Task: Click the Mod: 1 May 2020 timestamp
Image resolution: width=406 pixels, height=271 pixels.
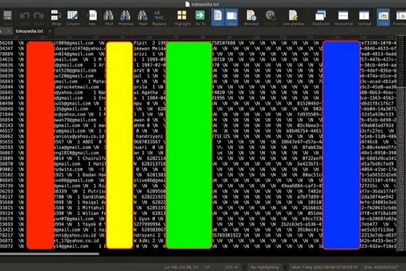Action: tap(324, 267)
